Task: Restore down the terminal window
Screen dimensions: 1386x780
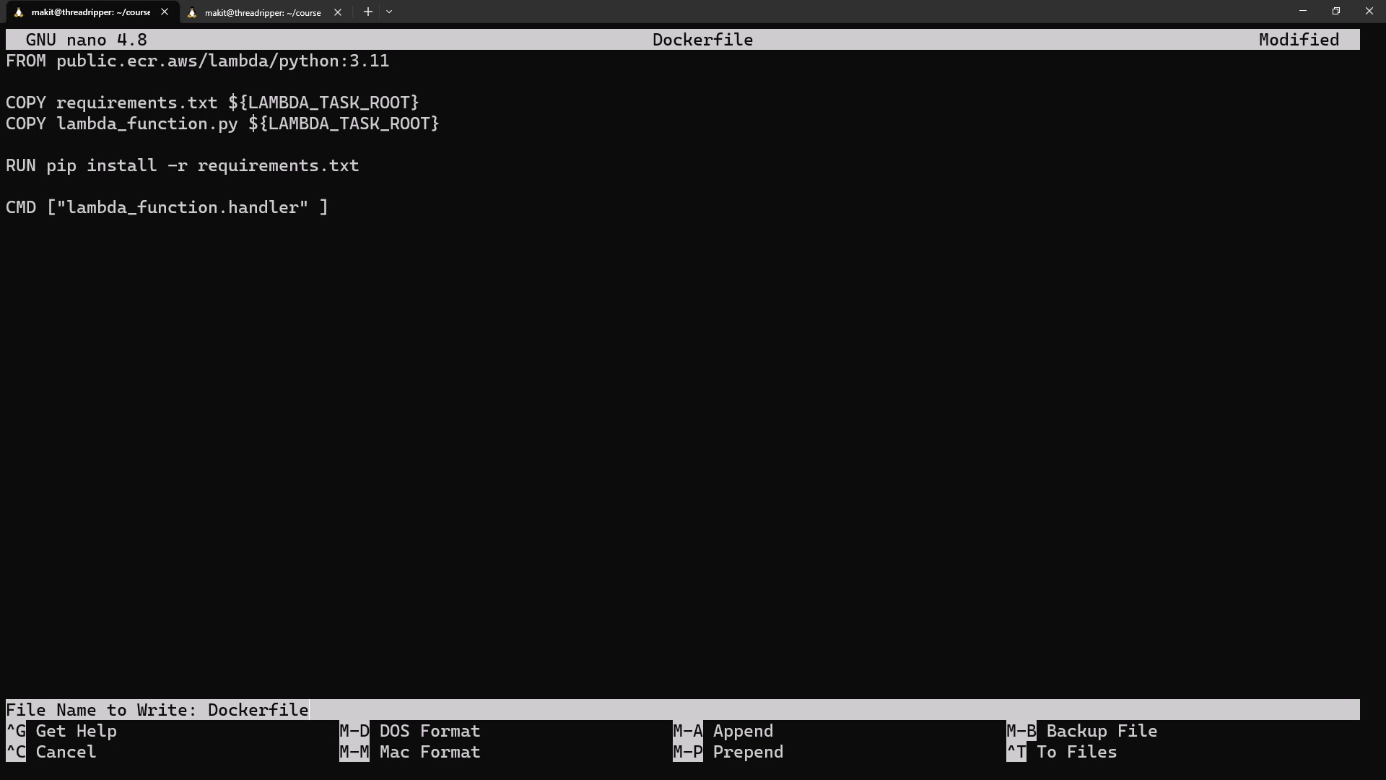Action: [x=1335, y=12]
